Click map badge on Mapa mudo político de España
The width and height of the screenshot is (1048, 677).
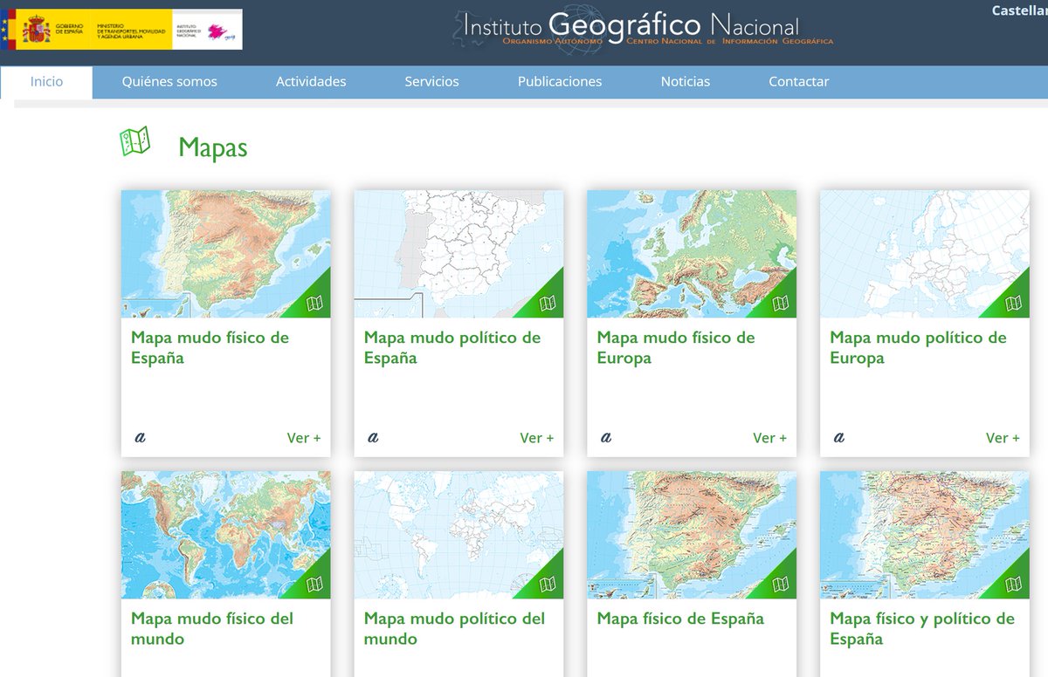pos(548,303)
